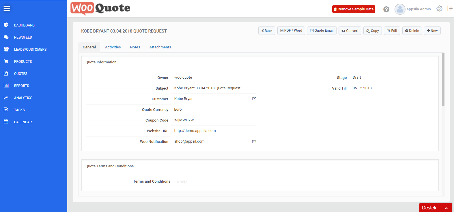The height and width of the screenshot is (212, 454).
Task: Click the WooQuote logo
Action: click(100, 8)
